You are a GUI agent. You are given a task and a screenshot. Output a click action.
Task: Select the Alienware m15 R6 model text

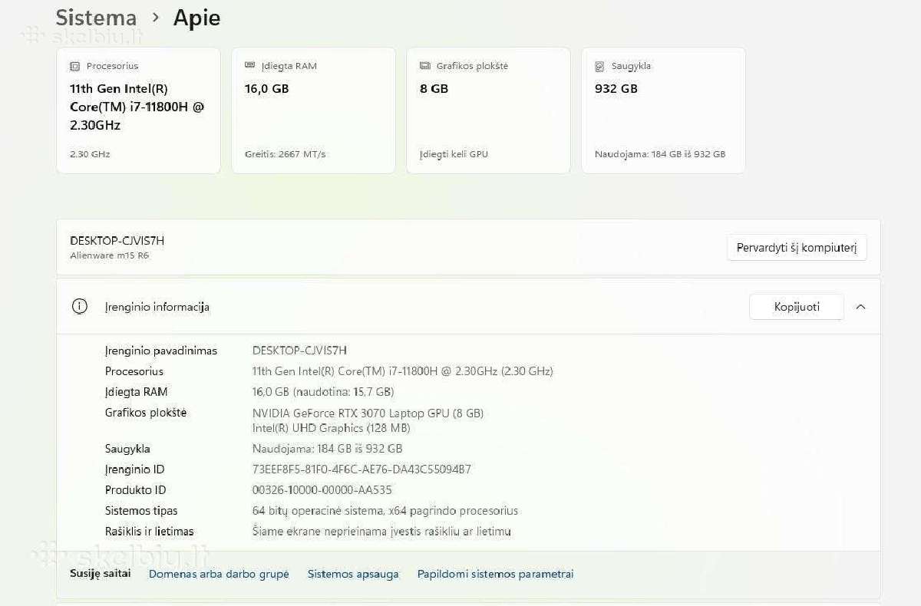[110, 255]
